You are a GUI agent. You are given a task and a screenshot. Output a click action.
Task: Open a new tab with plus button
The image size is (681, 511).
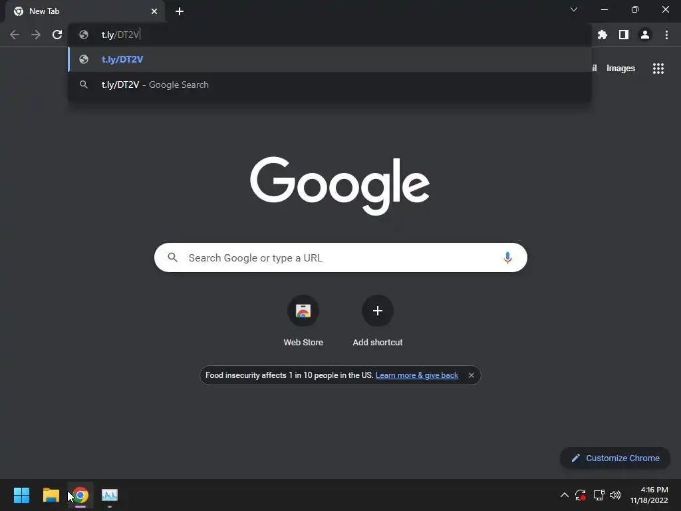[x=180, y=11]
